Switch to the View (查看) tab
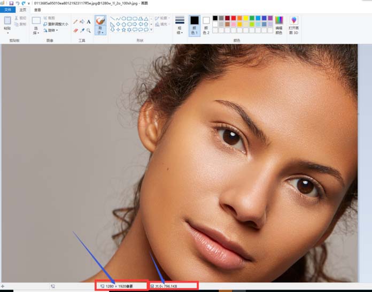 click(37, 10)
